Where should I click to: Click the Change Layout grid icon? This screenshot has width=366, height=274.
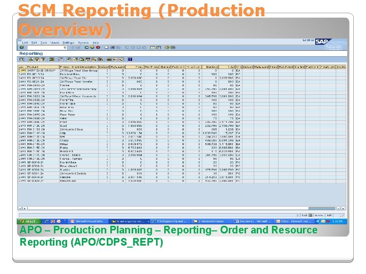click(x=109, y=60)
